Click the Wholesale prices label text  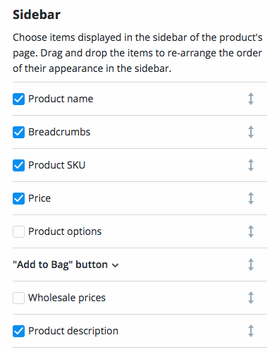[x=67, y=298]
